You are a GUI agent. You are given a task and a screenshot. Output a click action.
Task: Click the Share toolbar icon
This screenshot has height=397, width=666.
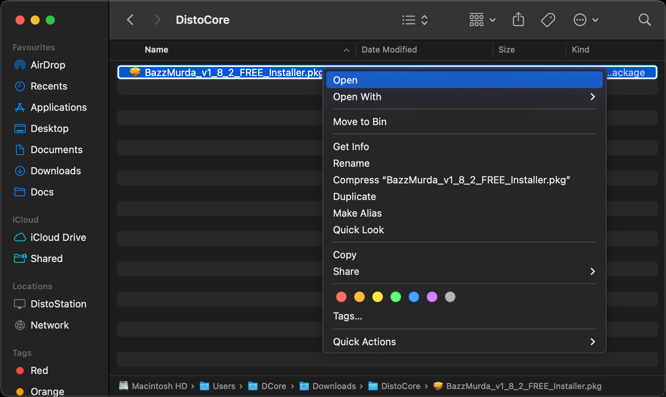(x=518, y=20)
